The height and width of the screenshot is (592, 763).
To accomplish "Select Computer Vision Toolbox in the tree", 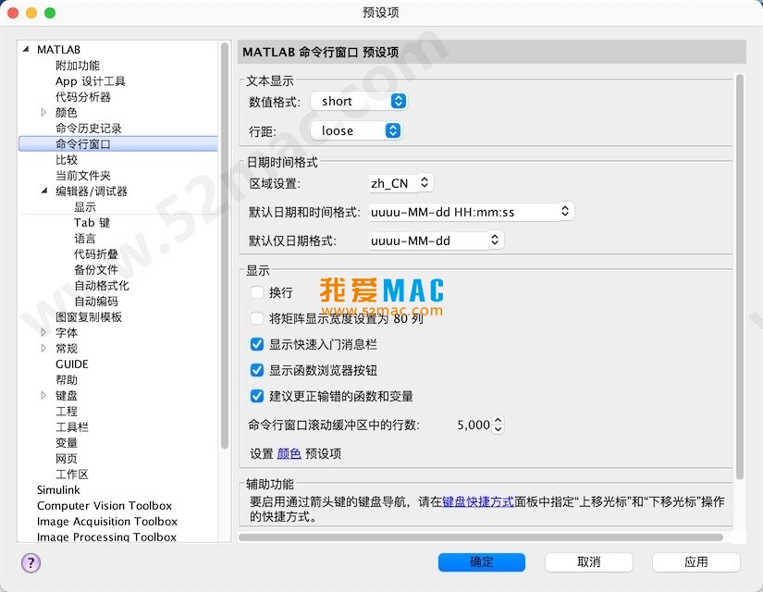I will pyautogui.click(x=105, y=506).
